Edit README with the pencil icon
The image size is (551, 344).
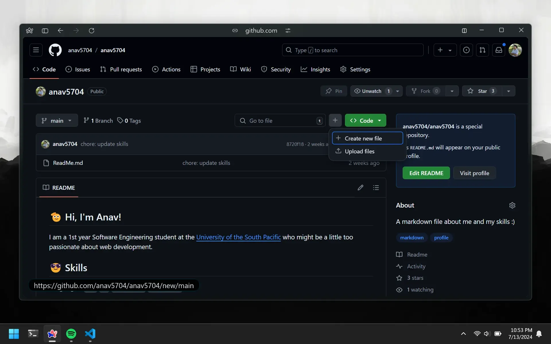click(x=360, y=188)
